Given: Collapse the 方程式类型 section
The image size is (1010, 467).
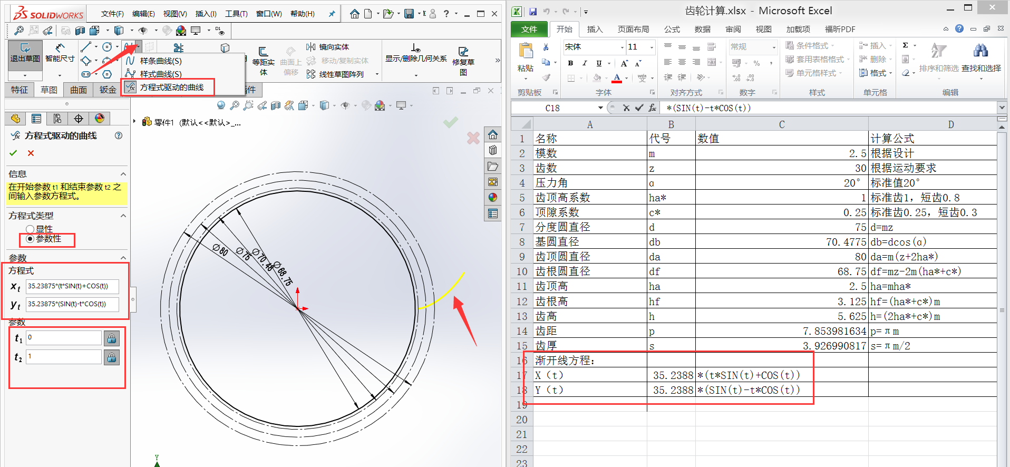Looking at the screenshot, I should [123, 216].
